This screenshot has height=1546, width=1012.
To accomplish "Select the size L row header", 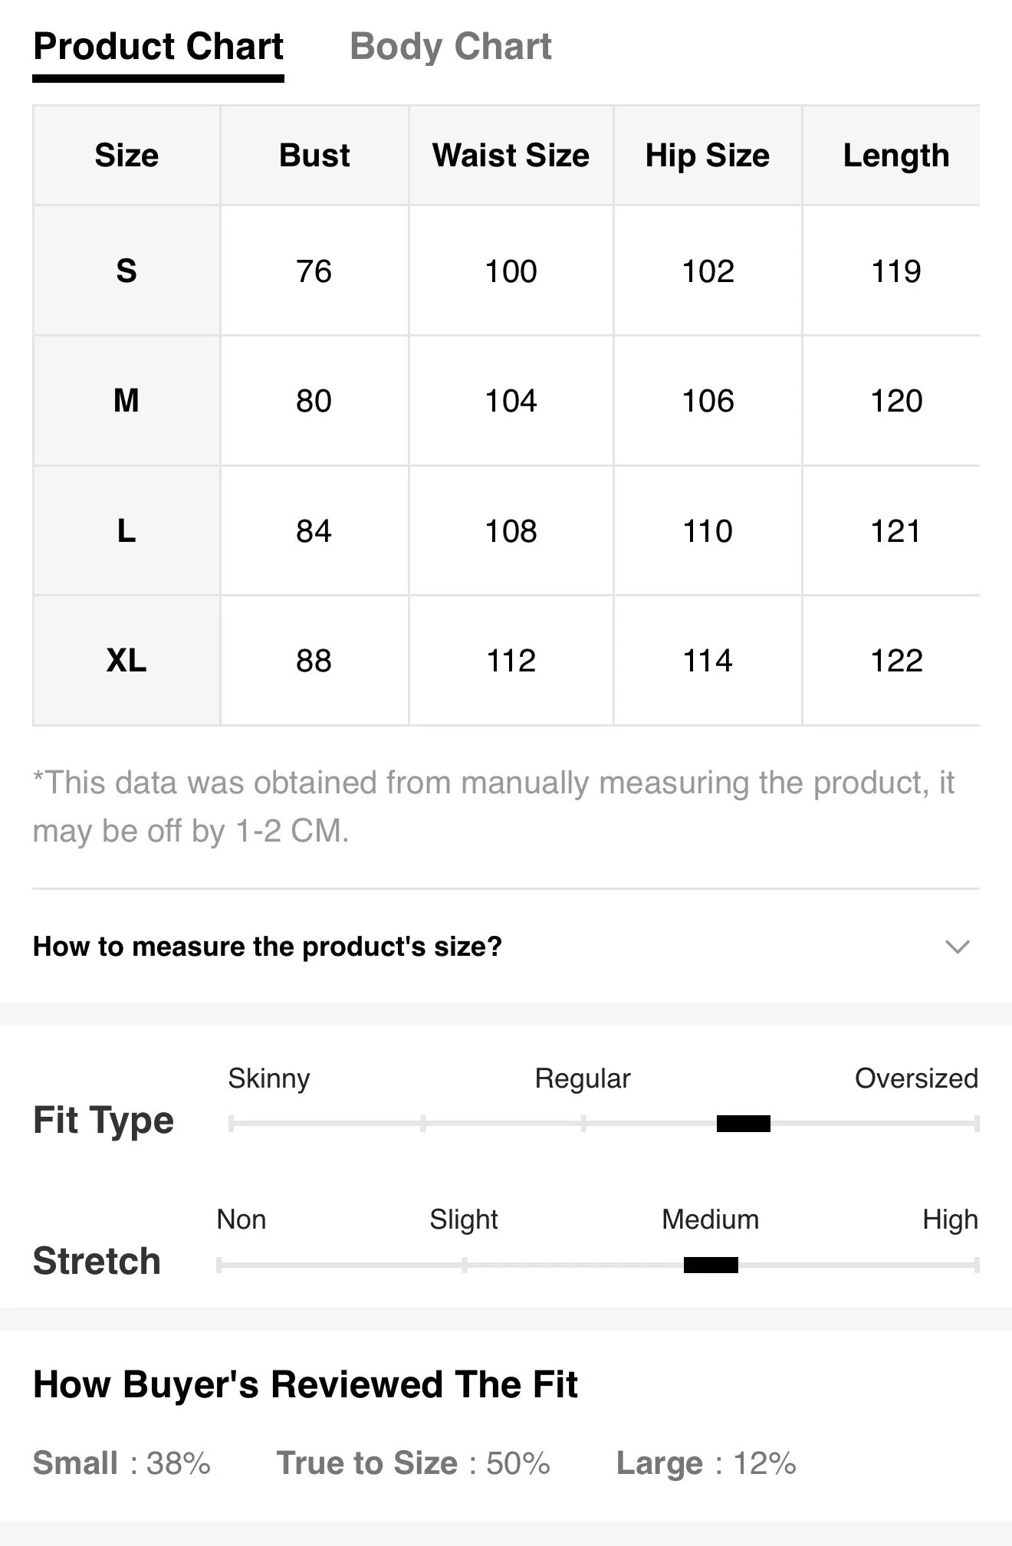I will [127, 530].
